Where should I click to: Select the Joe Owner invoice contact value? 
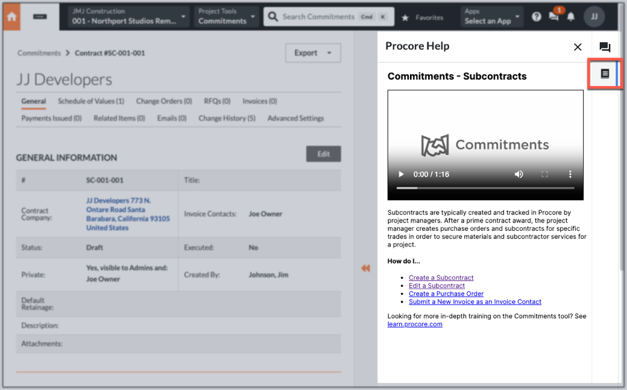coord(265,214)
